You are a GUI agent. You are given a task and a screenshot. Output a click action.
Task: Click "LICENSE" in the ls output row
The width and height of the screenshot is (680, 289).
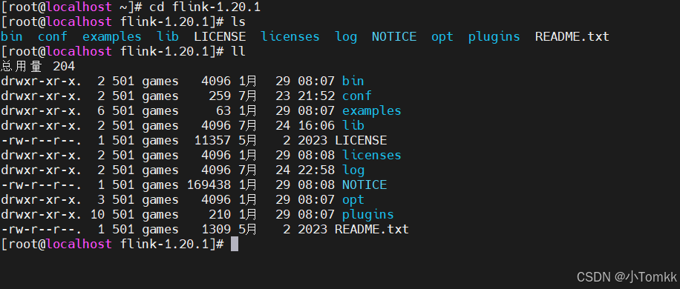pyautogui.click(x=220, y=37)
